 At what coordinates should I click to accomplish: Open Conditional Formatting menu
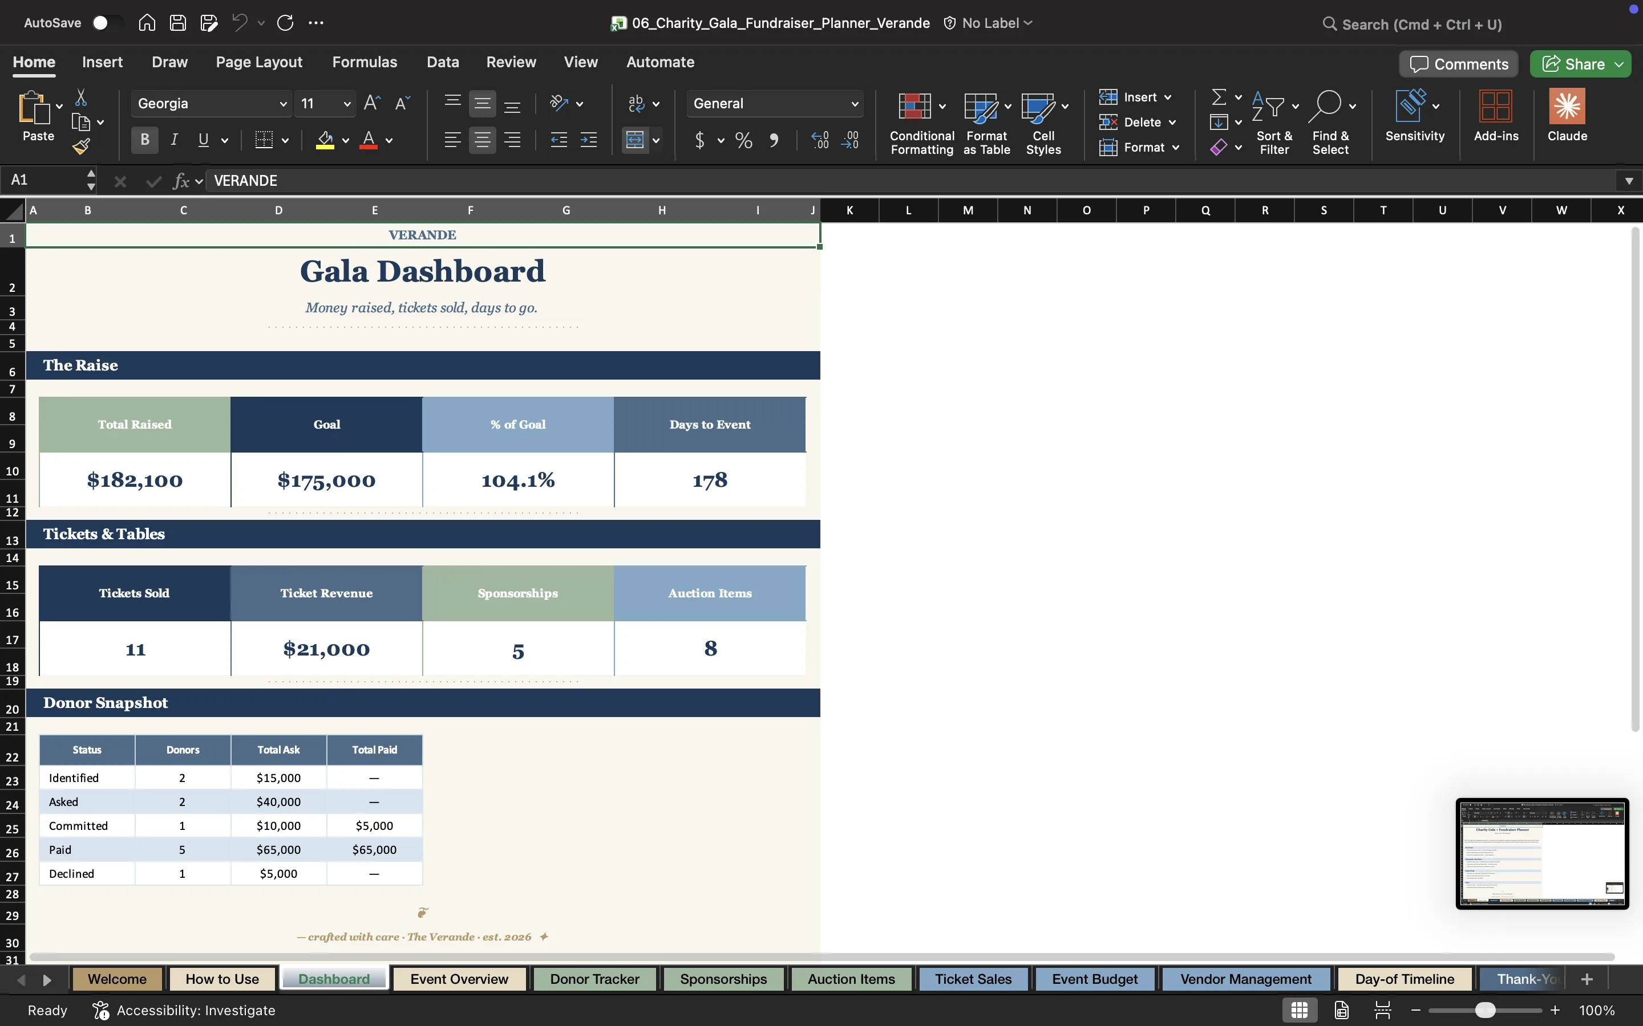pyautogui.click(x=921, y=124)
